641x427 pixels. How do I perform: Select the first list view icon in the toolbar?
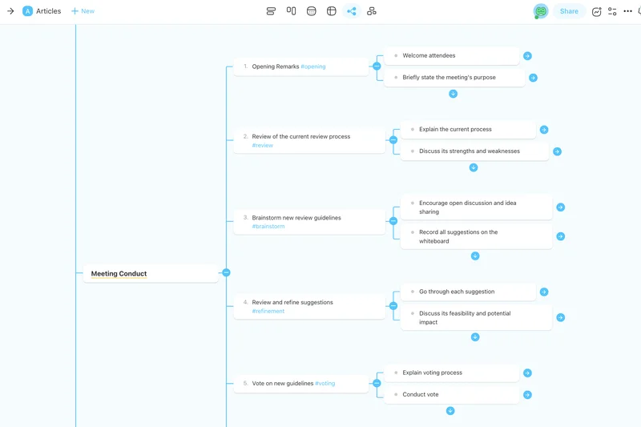point(271,11)
